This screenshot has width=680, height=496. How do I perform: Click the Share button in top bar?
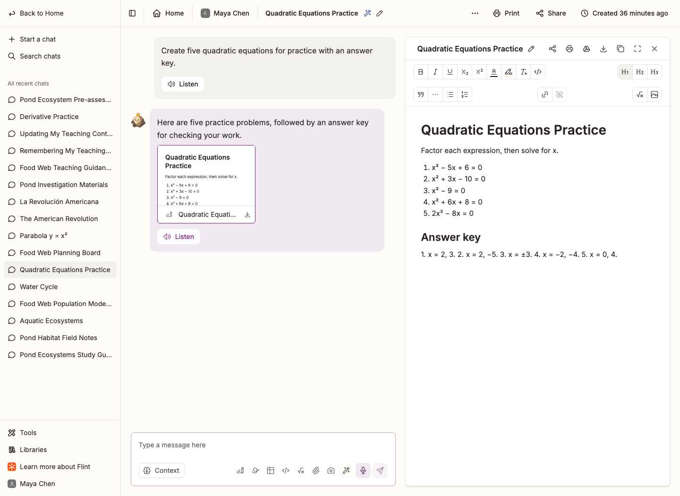pos(551,13)
